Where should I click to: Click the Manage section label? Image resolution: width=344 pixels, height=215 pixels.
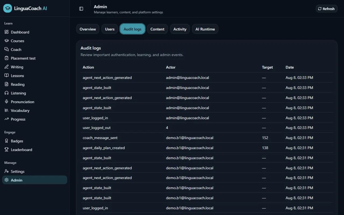click(10, 163)
